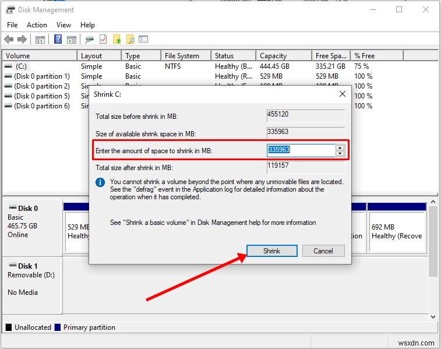Image resolution: width=441 pixels, height=349 pixels.
Task: Click the disk connect/rescan toolbar icon
Action: [90, 40]
